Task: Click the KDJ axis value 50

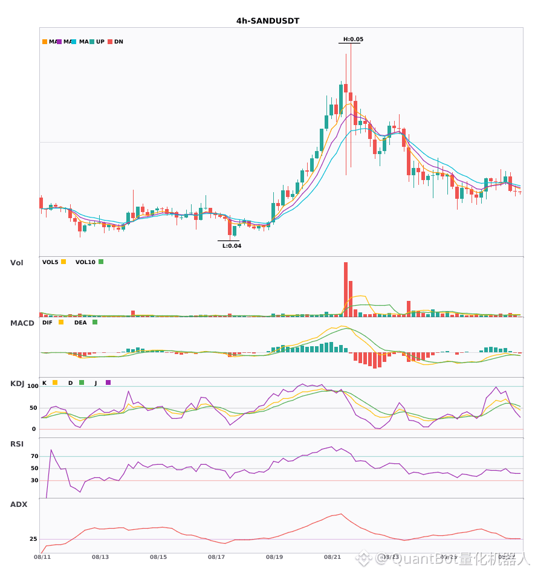Action: click(33, 408)
